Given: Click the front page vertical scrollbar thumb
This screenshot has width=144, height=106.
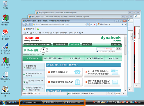Looking at the screenshot, I should tap(125, 46).
